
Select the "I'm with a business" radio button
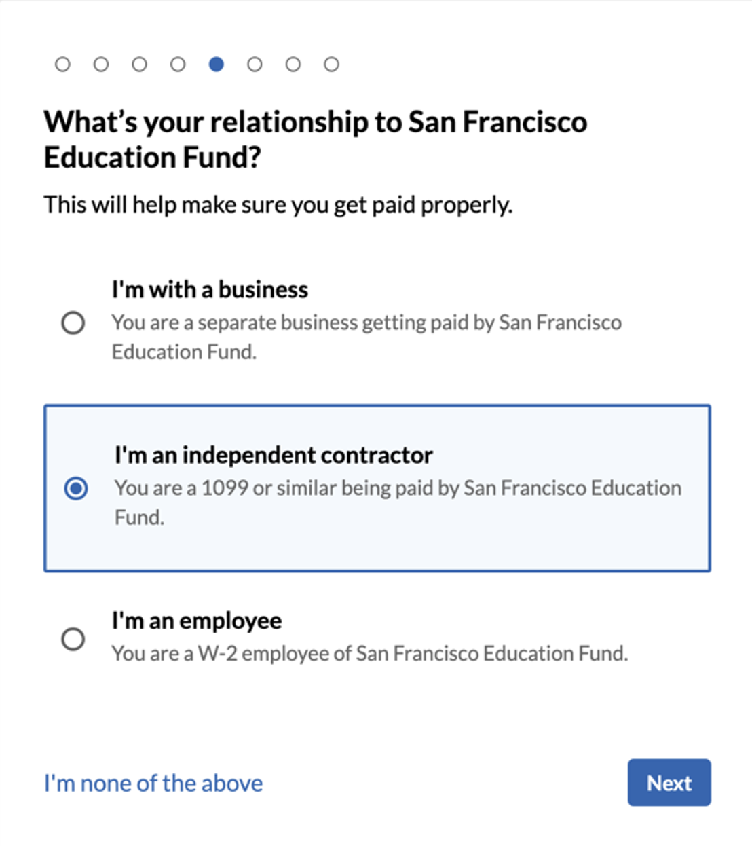click(x=73, y=323)
